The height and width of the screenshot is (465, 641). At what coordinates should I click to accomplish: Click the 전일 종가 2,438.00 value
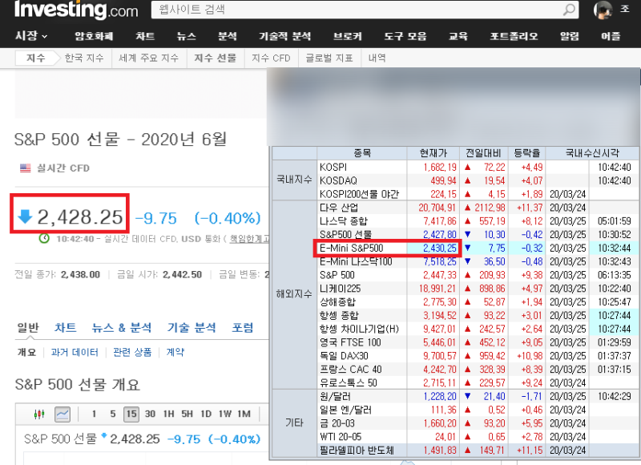81,274
